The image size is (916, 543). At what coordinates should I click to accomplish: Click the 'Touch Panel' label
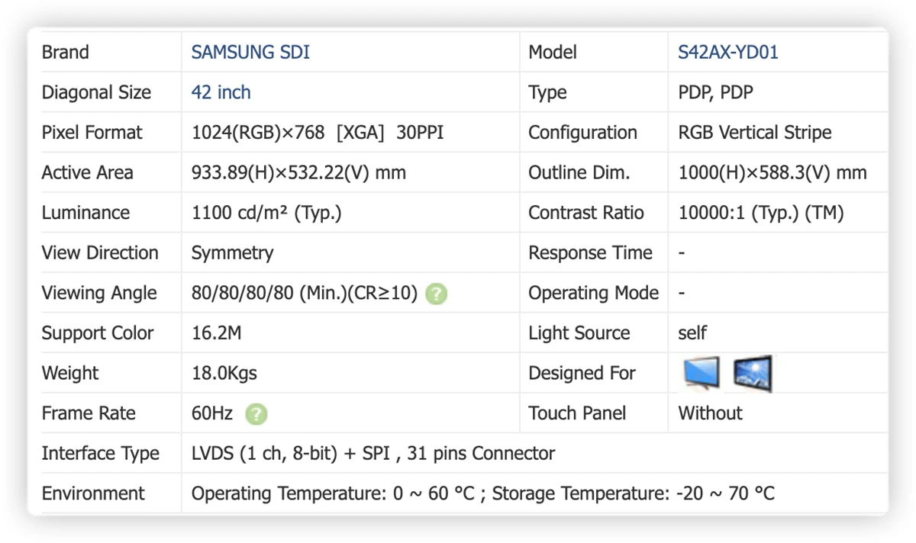[x=577, y=413]
